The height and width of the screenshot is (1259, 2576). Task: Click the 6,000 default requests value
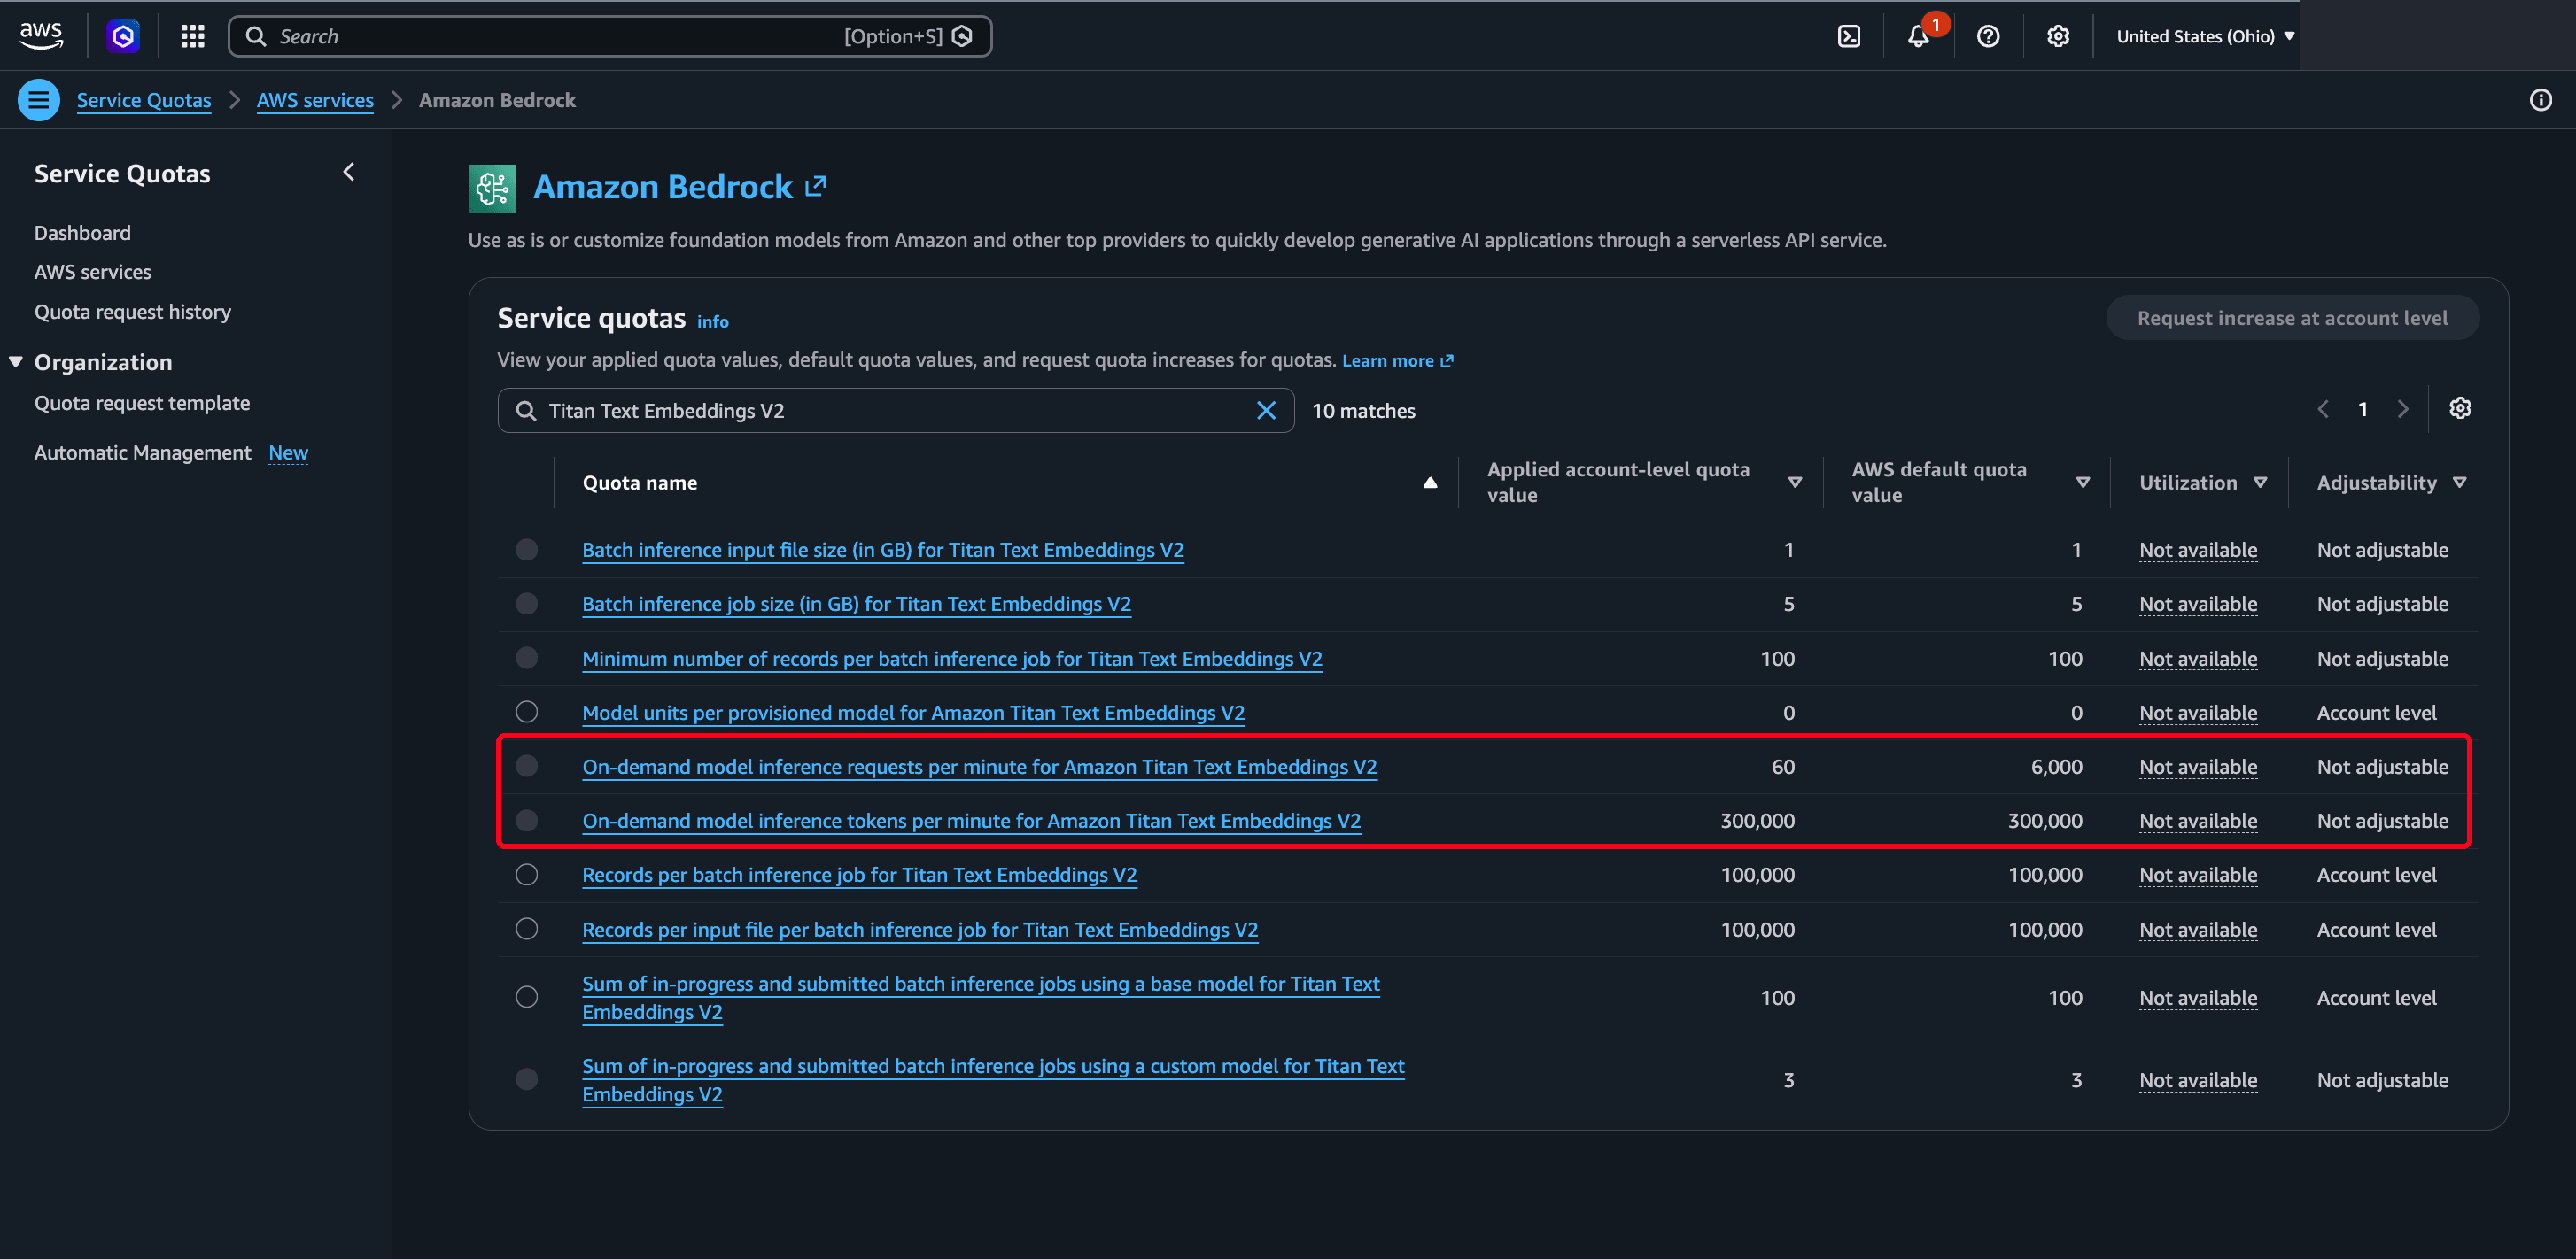(x=2056, y=767)
